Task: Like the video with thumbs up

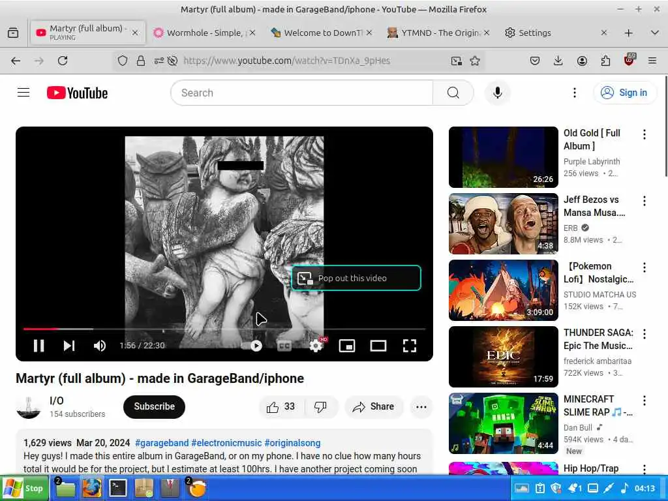Action: click(281, 407)
